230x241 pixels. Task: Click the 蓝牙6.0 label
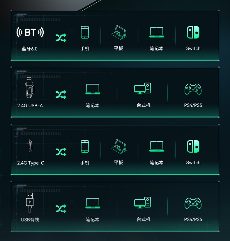(30, 49)
